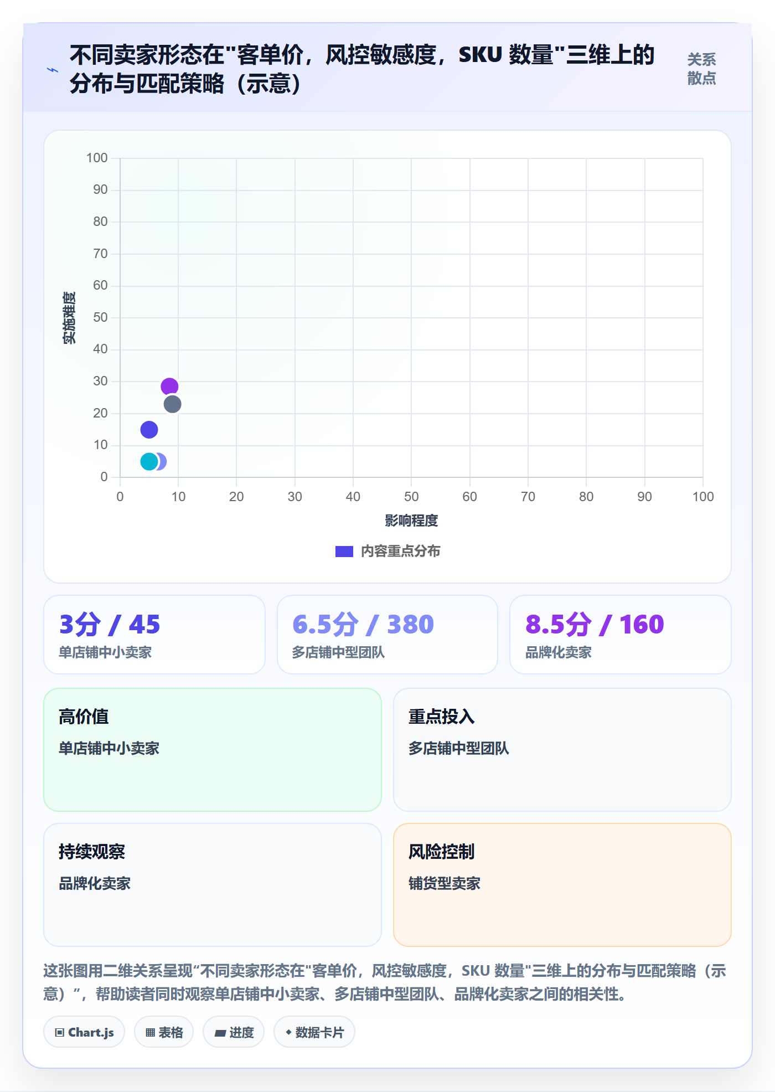
Task: Click the 进度 tag chip
Action: point(234,1032)
